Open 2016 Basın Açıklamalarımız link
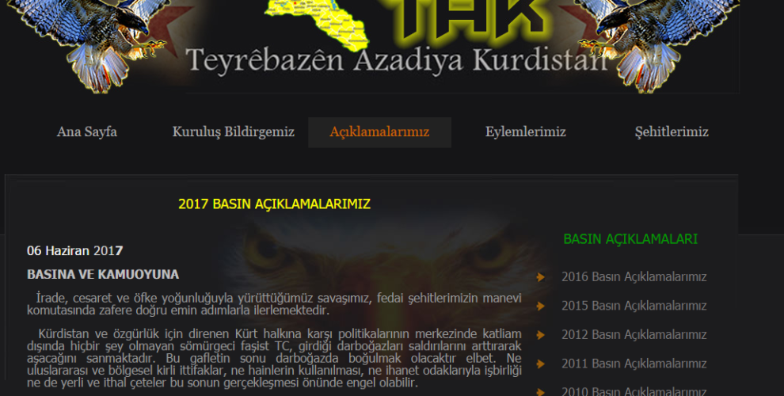The image size is (784, 396). pos(634,276)
